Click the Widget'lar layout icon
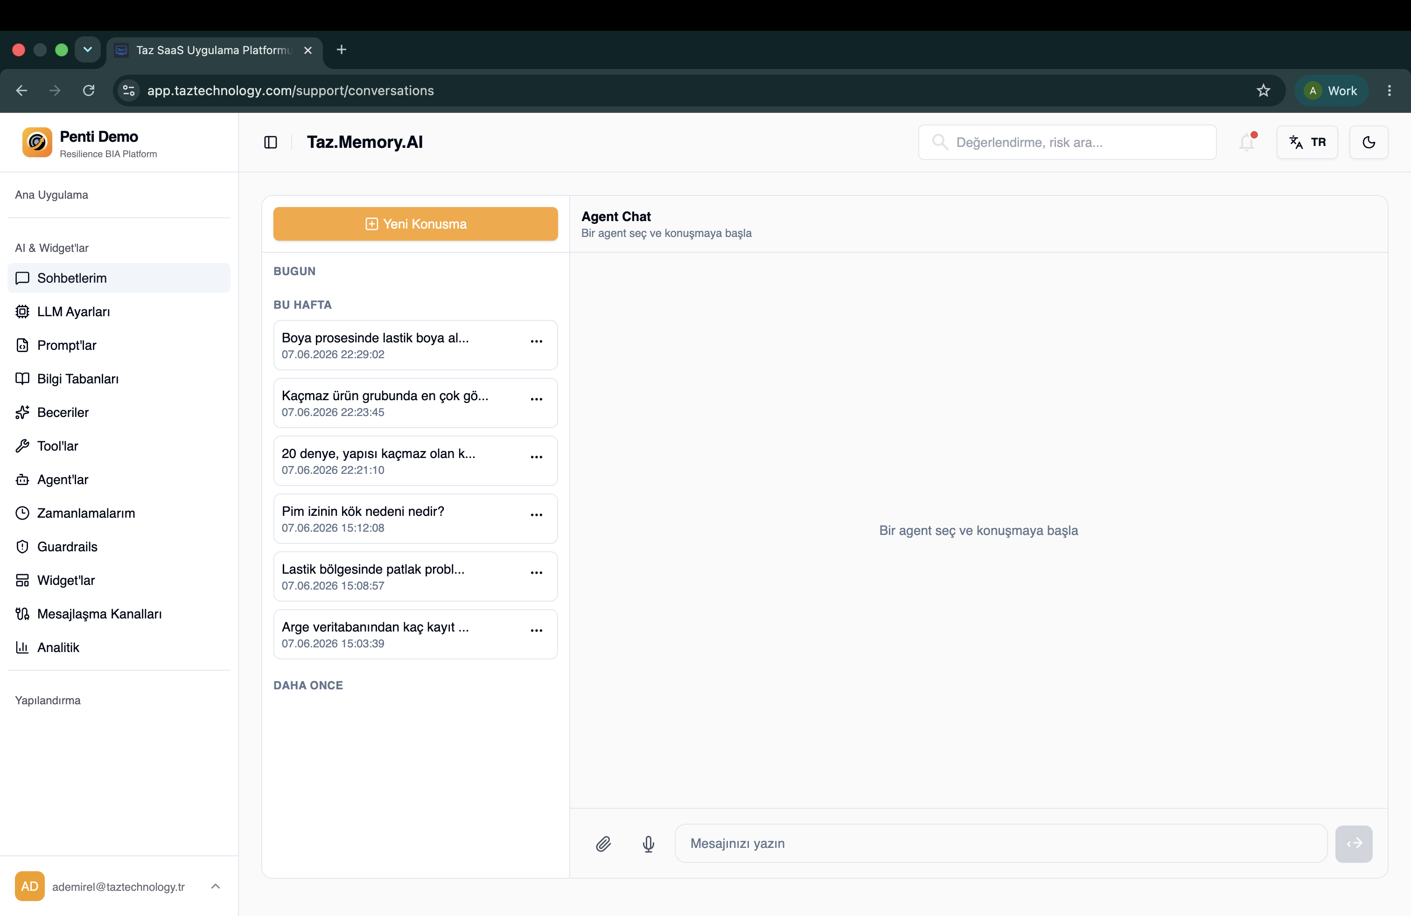 click(x=22, y=580)
